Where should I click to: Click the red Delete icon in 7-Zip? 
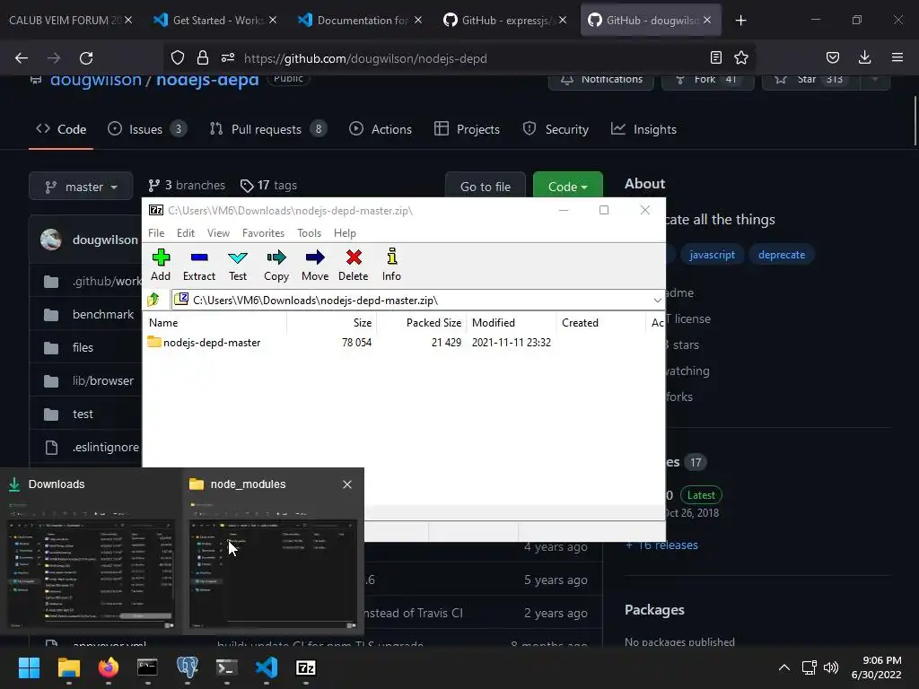click(x=354, y=265)
